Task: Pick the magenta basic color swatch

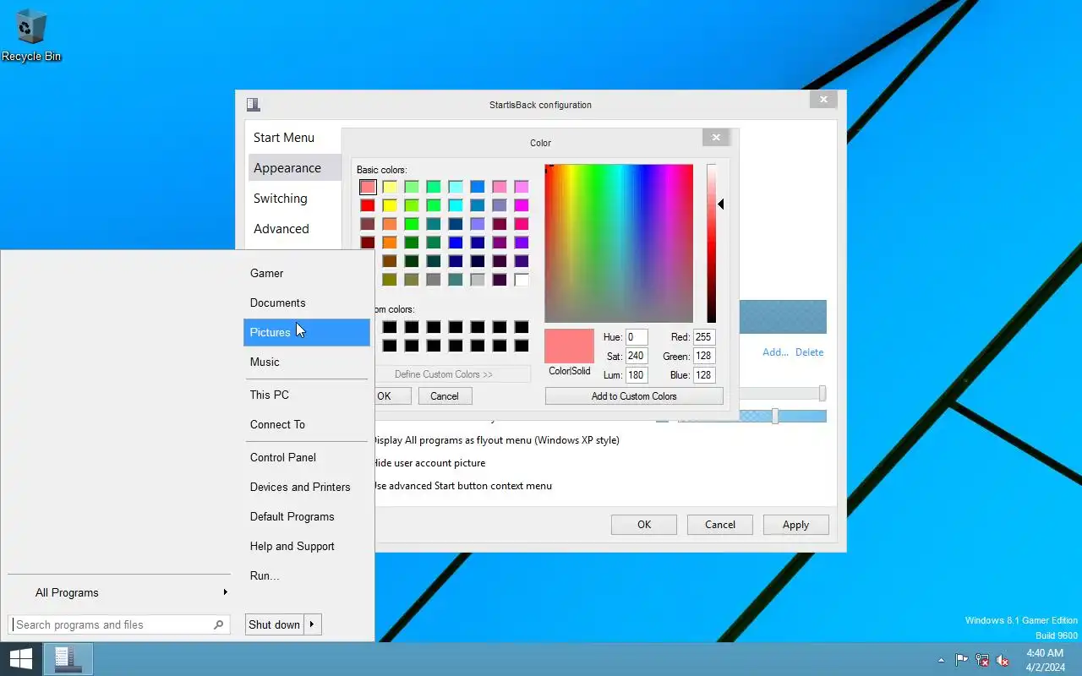Action: [x=522, y=205]
